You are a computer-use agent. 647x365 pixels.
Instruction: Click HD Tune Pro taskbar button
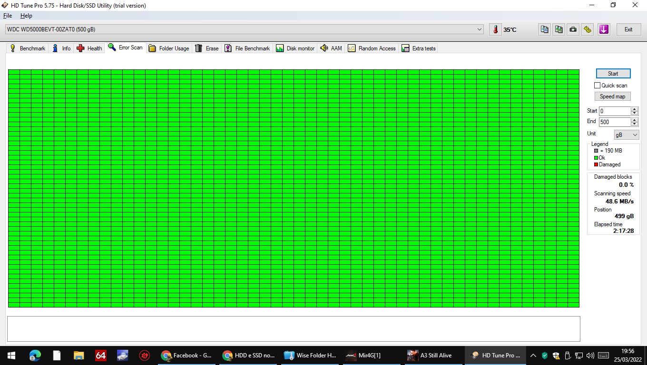click(496, 355)
